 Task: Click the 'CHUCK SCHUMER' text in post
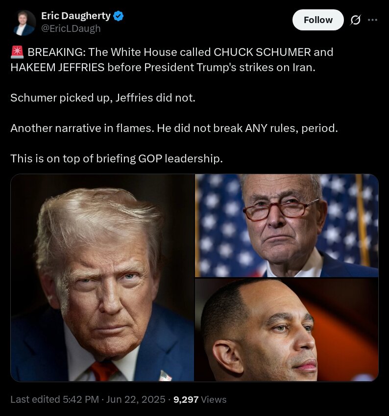[262, 52]
